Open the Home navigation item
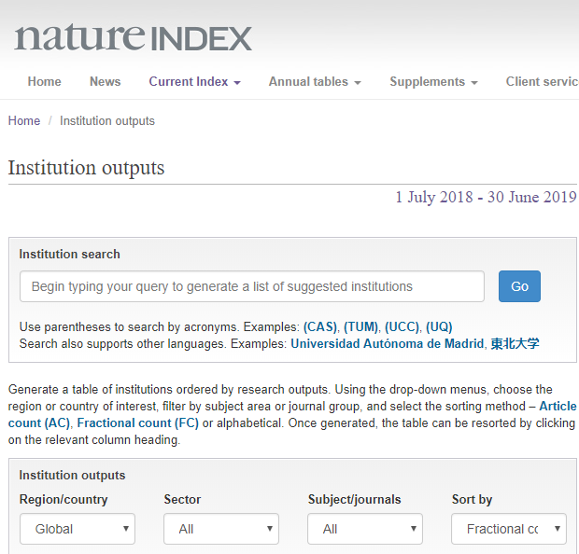The height and width of the screenshot is (554, 579). 44,82
